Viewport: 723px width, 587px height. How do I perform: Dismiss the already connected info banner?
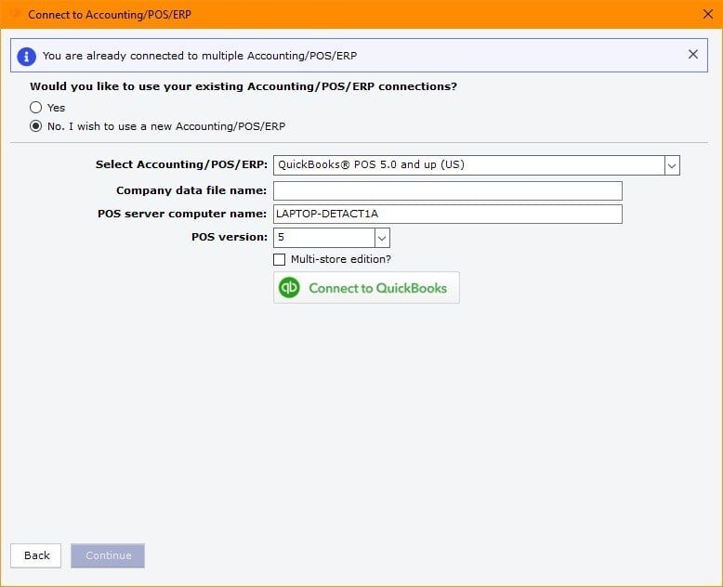[692, 55]
